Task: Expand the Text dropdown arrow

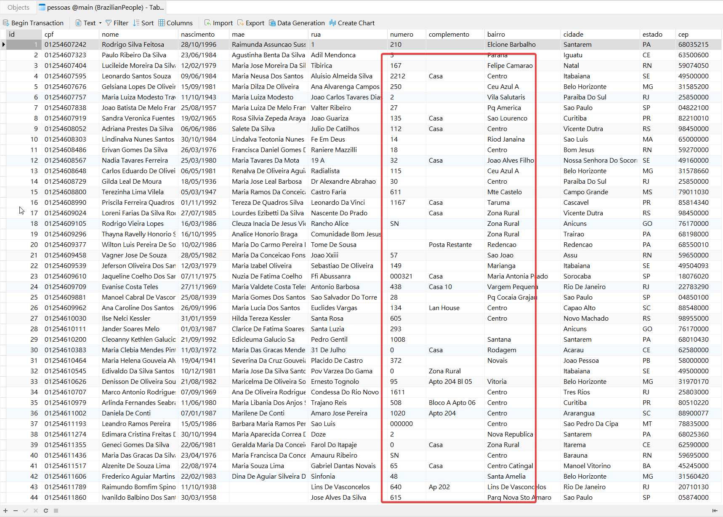Action: [100, 23]
